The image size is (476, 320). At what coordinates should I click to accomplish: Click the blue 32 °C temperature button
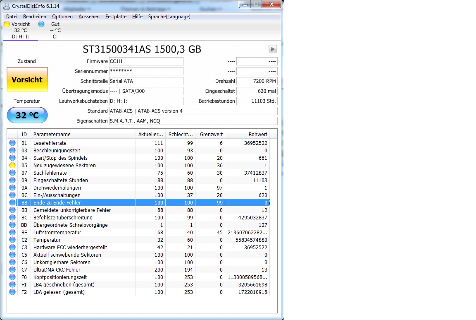point(27,115)
